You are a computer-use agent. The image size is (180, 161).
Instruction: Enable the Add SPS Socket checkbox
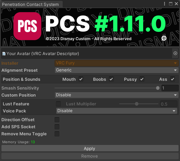point(57,127)
